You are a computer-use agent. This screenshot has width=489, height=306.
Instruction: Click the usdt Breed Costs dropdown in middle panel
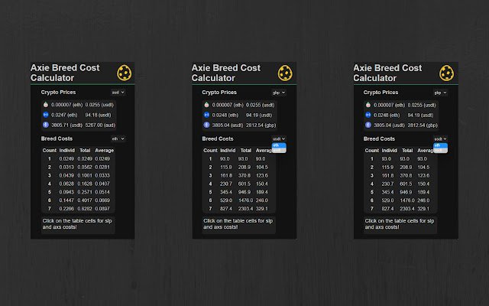(x=279, y=139)
